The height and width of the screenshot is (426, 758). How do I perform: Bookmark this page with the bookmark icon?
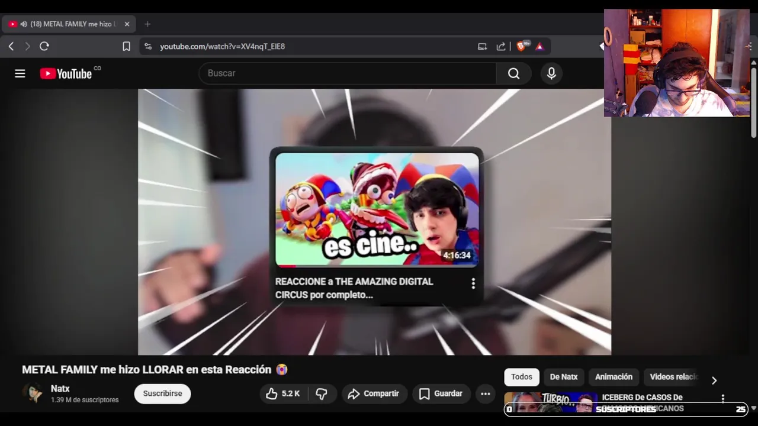[126, 46]
